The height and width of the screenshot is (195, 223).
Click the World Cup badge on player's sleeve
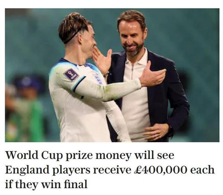click(x=71, y=74)
